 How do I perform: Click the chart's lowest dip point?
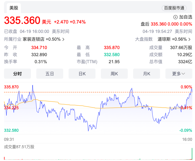click(88, 131)
